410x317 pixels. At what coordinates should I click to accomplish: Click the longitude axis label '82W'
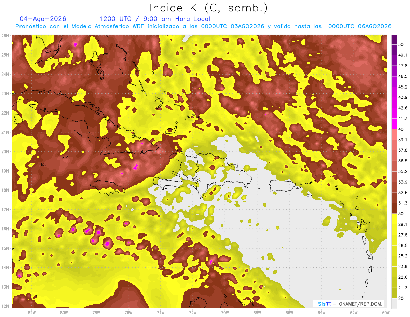point(31,312)
